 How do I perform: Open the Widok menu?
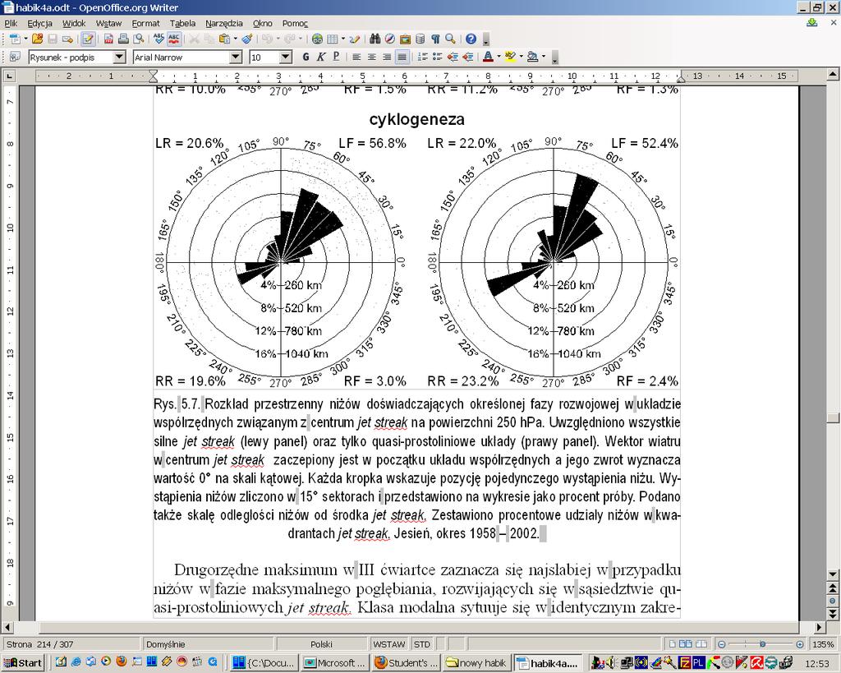click(74, 23)
